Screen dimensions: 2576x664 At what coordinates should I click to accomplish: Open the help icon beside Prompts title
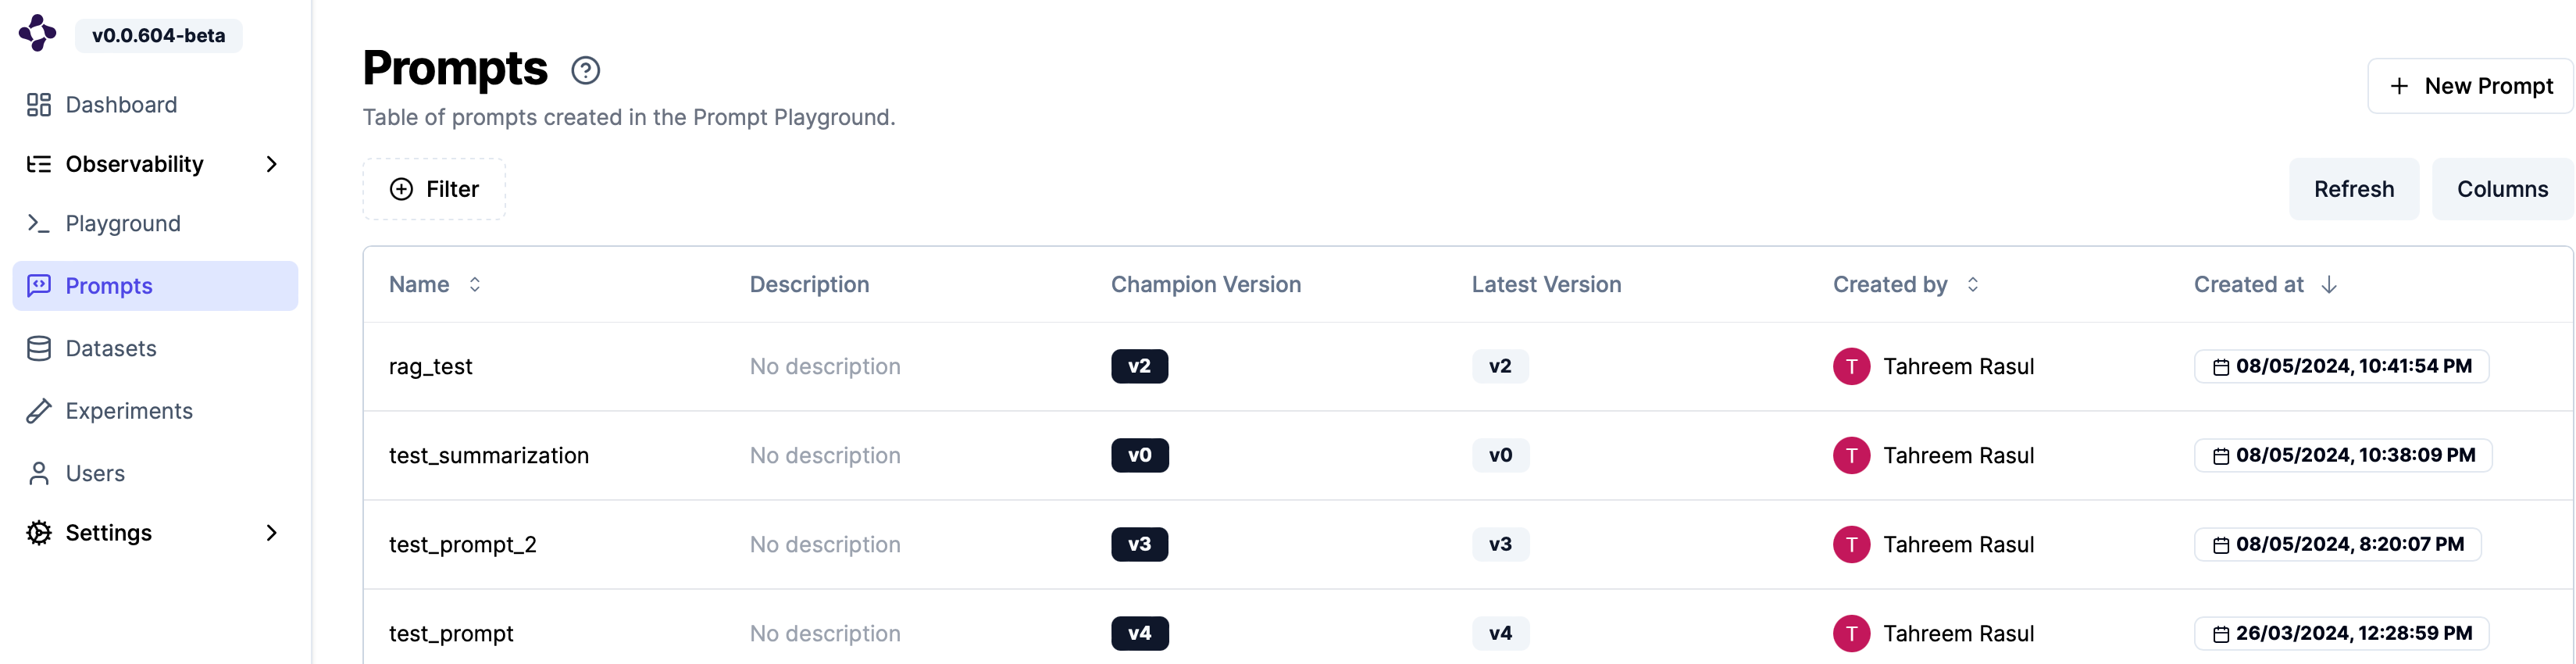click(585, 70)
